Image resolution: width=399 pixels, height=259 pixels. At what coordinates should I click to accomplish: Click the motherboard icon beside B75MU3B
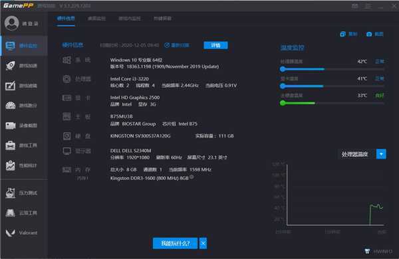click(66, 117)
